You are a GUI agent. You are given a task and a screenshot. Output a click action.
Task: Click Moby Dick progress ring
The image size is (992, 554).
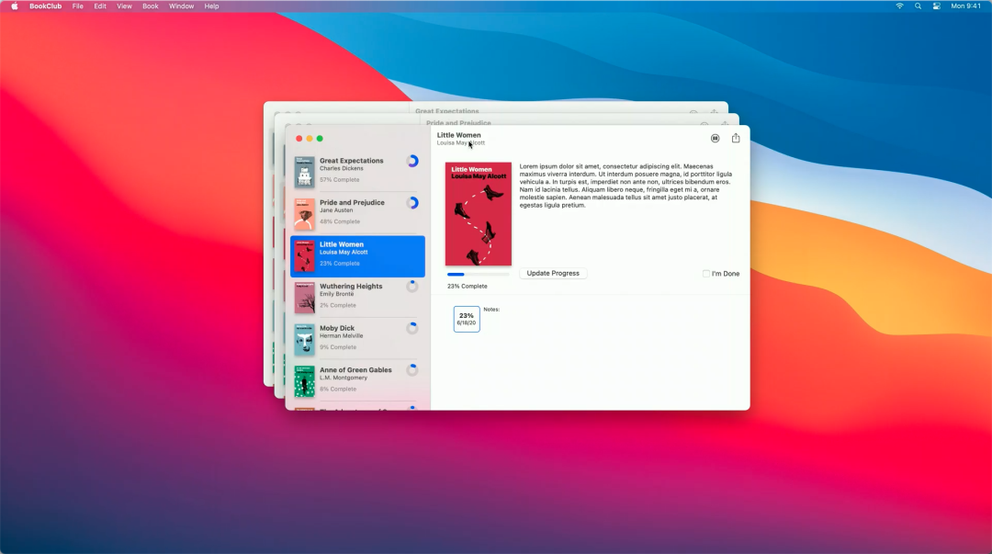[412, 328]
